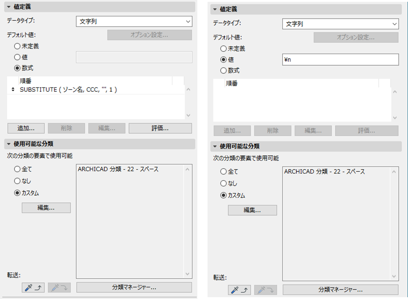
Task: Click 追加... button in left panel
Action: [26, 128]
